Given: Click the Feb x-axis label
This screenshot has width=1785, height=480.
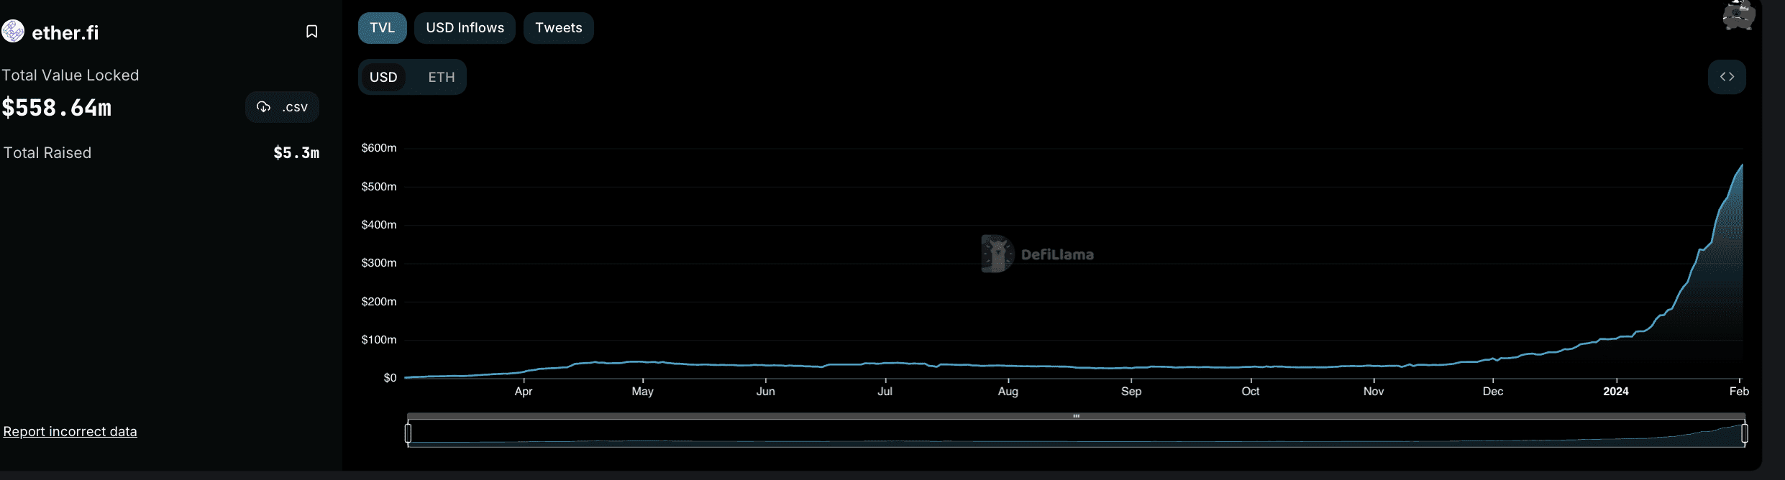Looking at the screenshot, I should click(1739, 392).
